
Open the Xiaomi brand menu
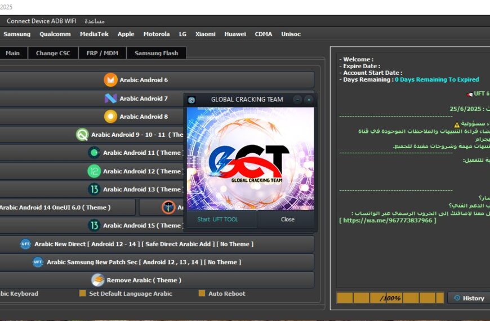coord(206,34)
